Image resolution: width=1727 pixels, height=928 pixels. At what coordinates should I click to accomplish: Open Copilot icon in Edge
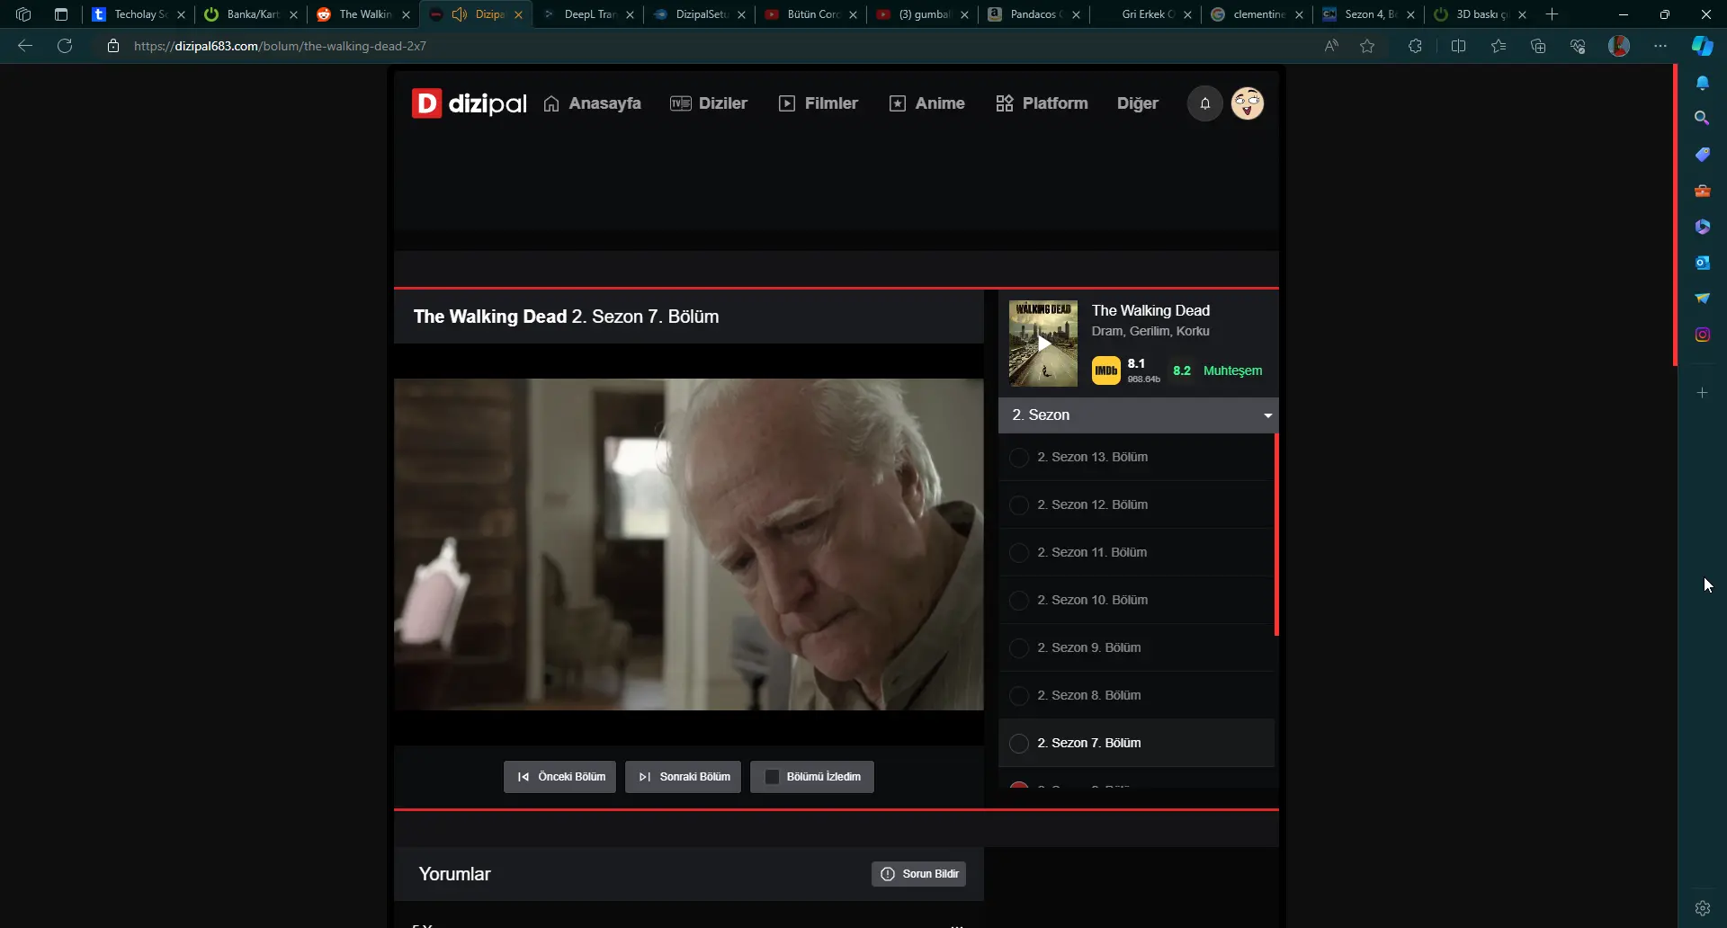click(x=1702, y=46)
